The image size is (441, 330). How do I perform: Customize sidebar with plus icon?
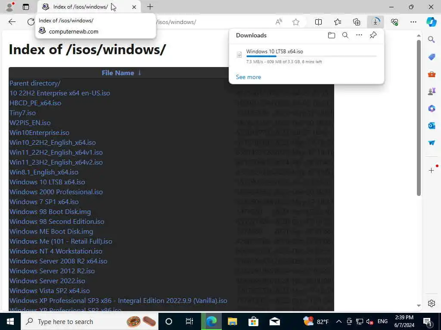click(432, 170)
